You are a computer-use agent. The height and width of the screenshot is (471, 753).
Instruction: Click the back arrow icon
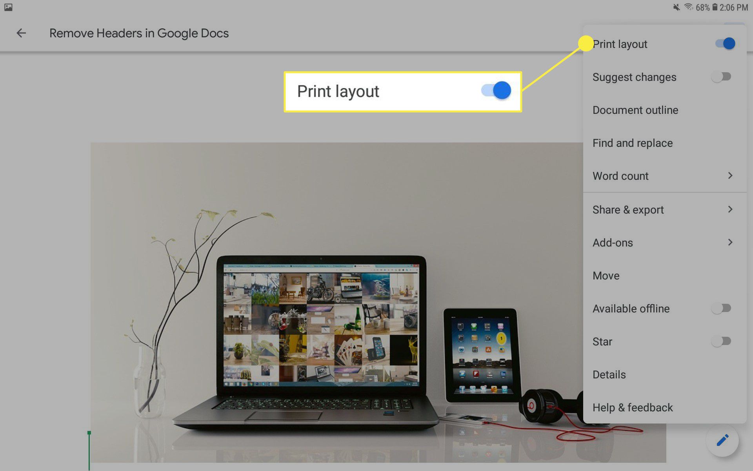pyautogui.click(x=21, y=34)
